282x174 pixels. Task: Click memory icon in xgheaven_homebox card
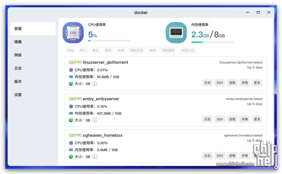tap(71, 150)
